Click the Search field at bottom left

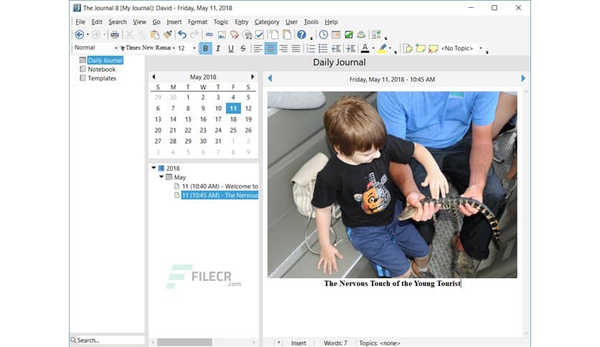(108, 341)
